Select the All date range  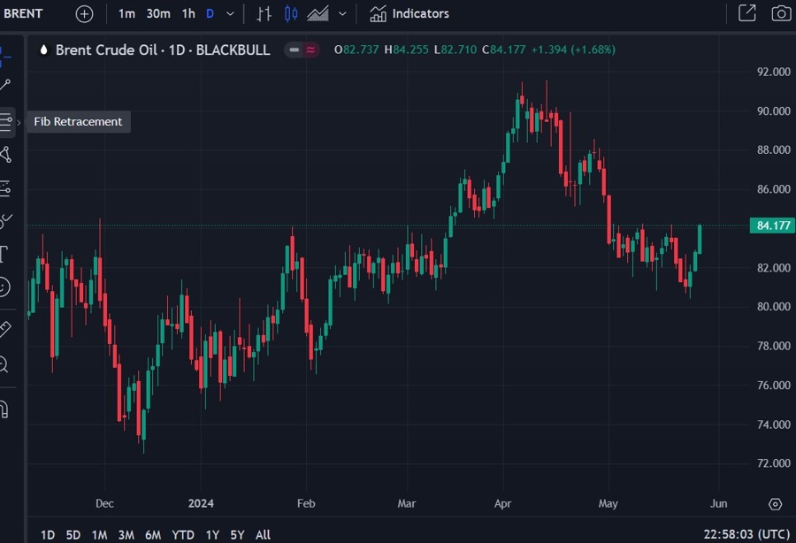pos(263,535)
